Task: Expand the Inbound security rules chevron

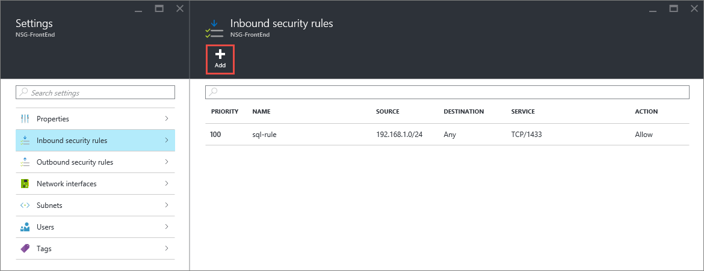Action: [x=167, y=140]
